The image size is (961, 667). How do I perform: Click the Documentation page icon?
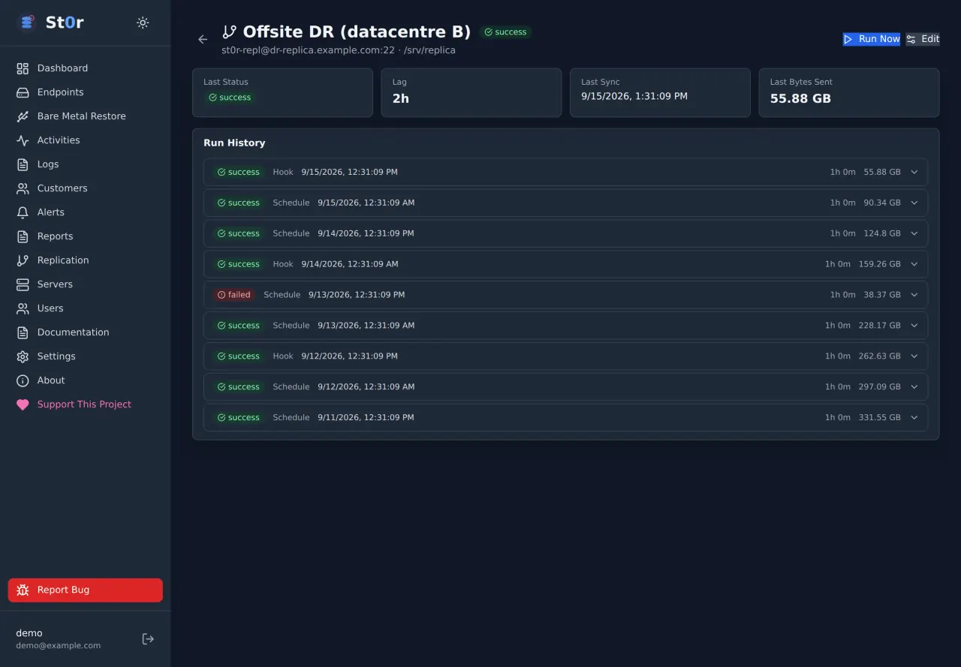coord(23,332)
